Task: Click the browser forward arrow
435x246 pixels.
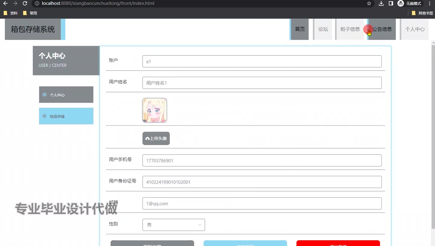Action: point(15,4)
